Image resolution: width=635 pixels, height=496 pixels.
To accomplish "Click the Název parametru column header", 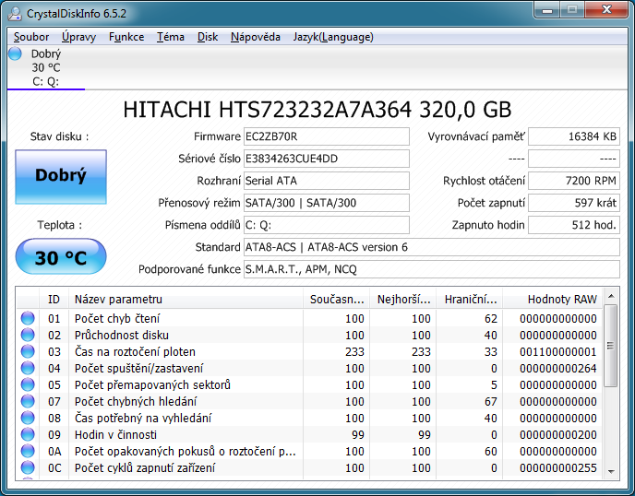I will click(185, 299).
